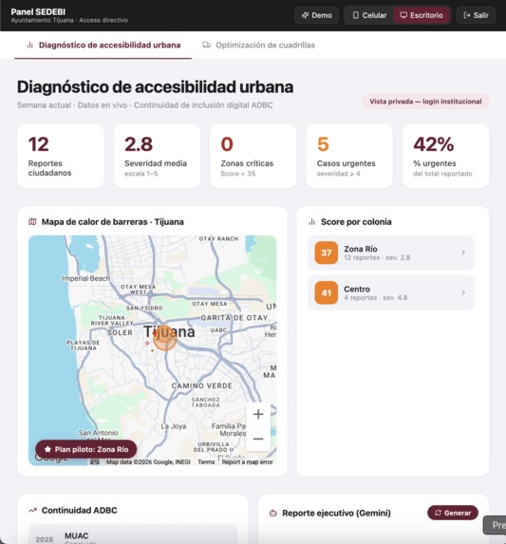Screen dimensions: 506x544
Task: Click the map icon beside Mapa de calor
Action: pyautogui.click(x=32, y=222)
